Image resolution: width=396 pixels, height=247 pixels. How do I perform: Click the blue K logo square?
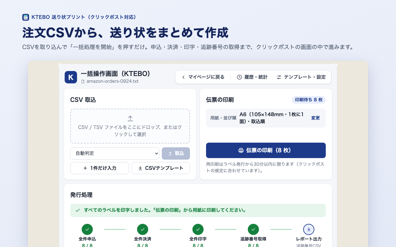(x=71, y=77)
